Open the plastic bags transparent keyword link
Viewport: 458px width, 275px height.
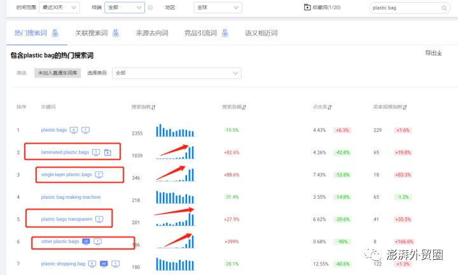tap(67, 219)
